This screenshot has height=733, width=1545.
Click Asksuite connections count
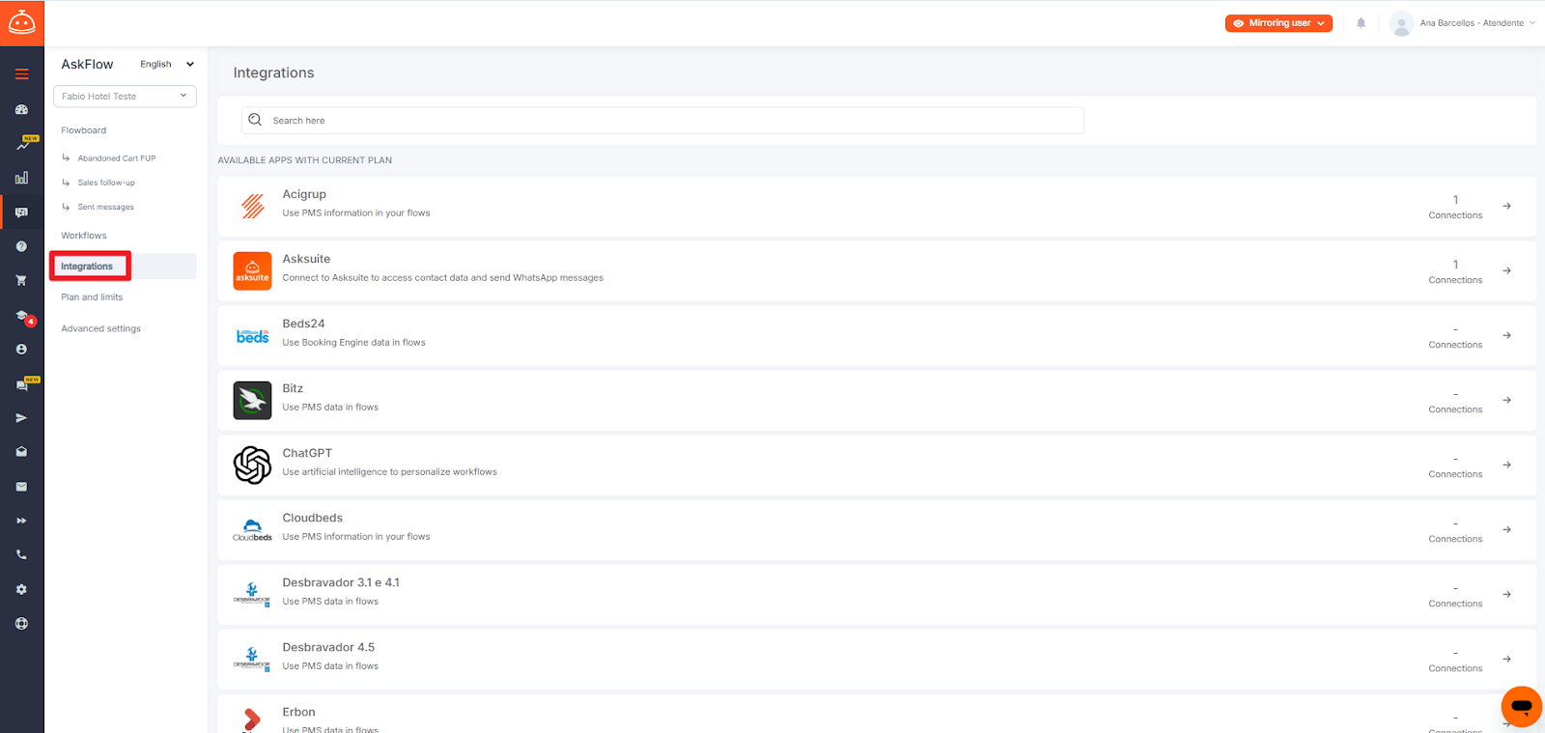pos(1455,265)
